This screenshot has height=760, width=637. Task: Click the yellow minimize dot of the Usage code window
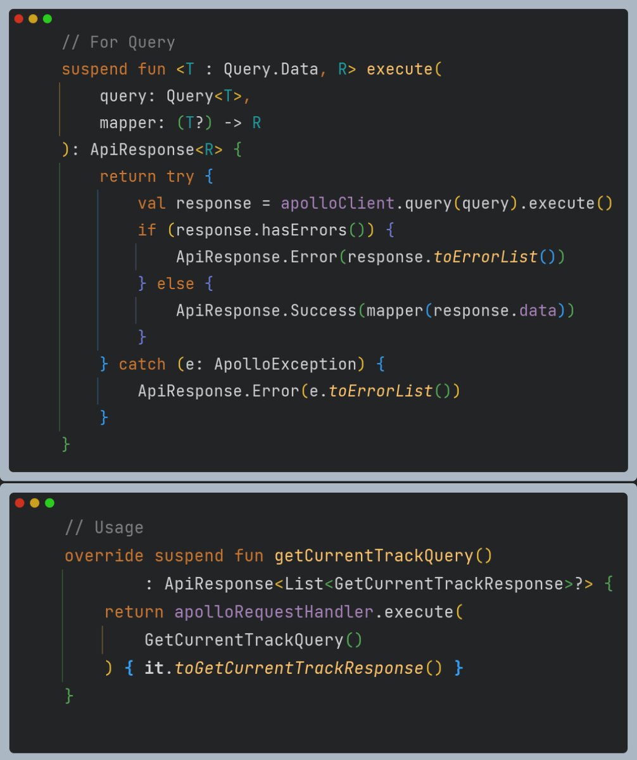coord(35,503)
